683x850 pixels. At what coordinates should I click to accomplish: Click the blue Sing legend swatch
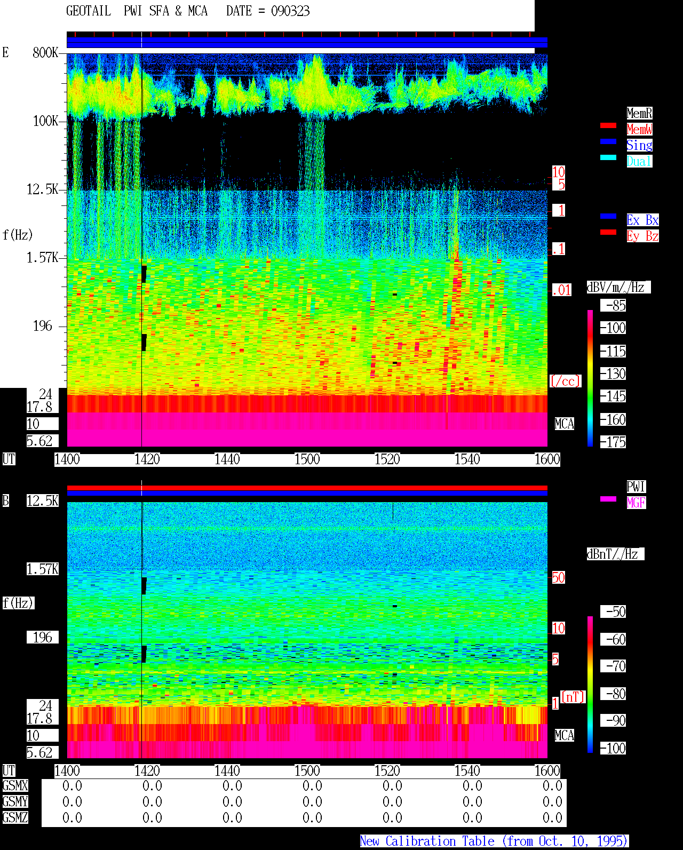pos(608,141)
